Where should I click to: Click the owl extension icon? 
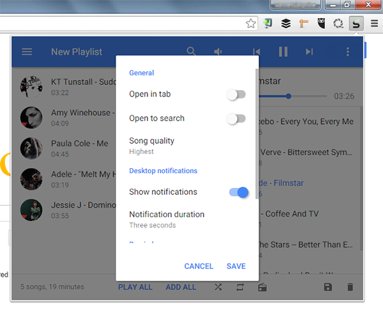(x=321, y=24)
